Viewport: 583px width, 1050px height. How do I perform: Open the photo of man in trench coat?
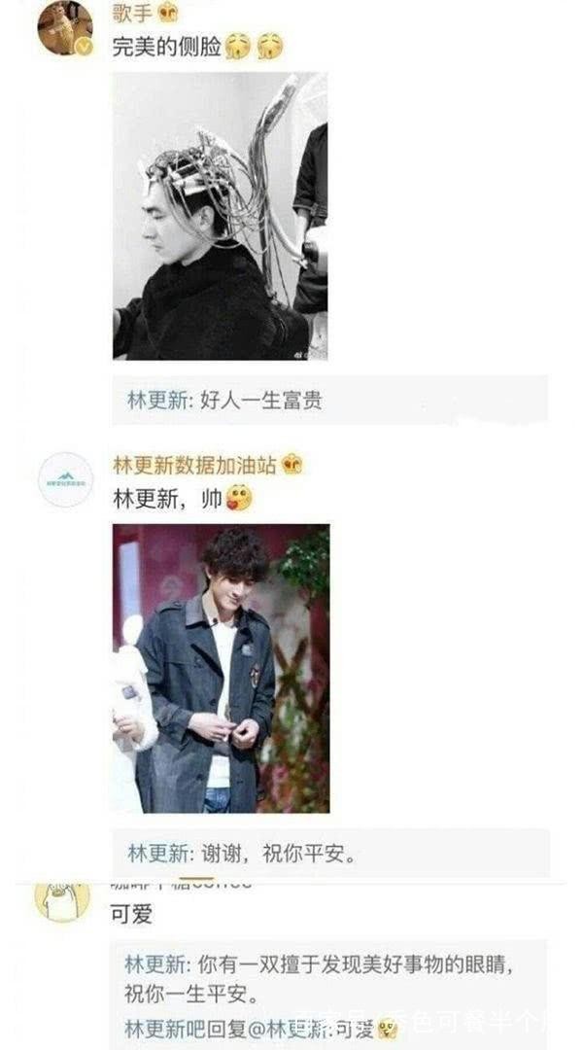[x=221, y=668]
